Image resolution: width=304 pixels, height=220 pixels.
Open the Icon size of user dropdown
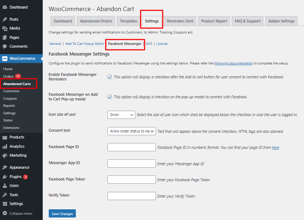(x=121, y=115)
